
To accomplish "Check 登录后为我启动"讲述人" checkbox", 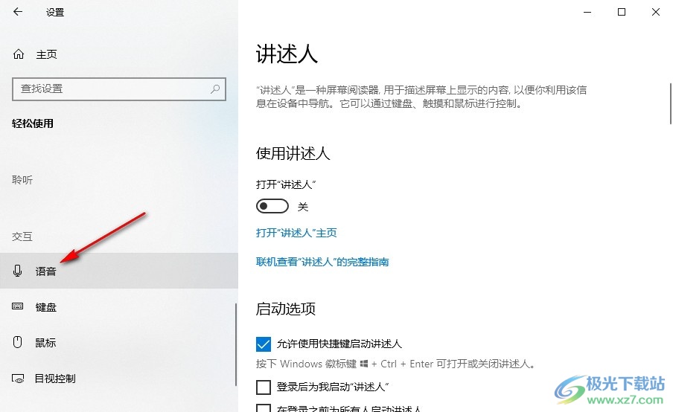I will 263,387.
